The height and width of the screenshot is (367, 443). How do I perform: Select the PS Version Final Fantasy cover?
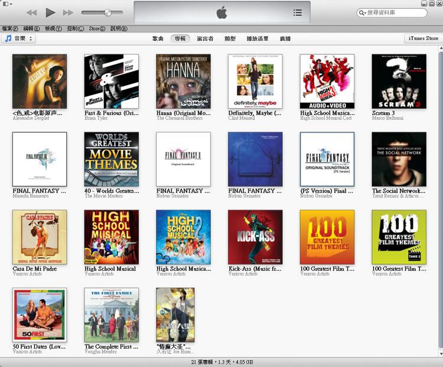tap(327, 159)
